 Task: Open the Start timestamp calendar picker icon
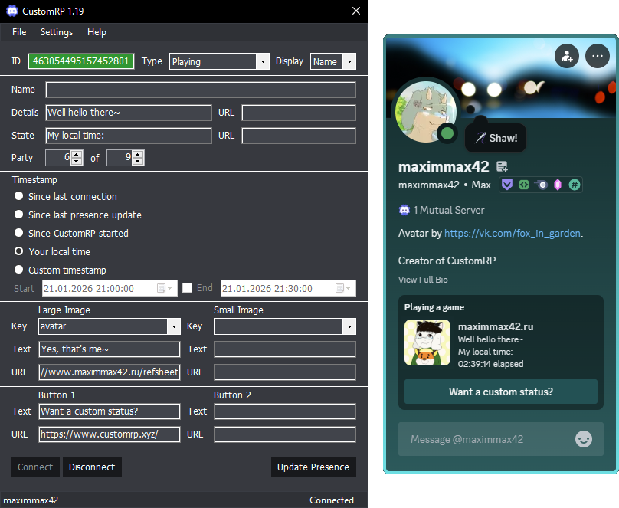click(165, 288)
